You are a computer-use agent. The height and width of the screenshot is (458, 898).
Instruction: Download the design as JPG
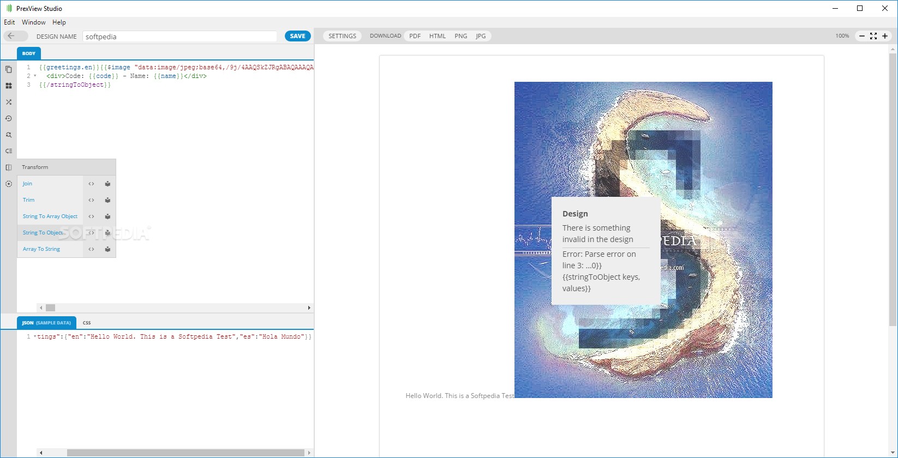[x=481, y=36]
